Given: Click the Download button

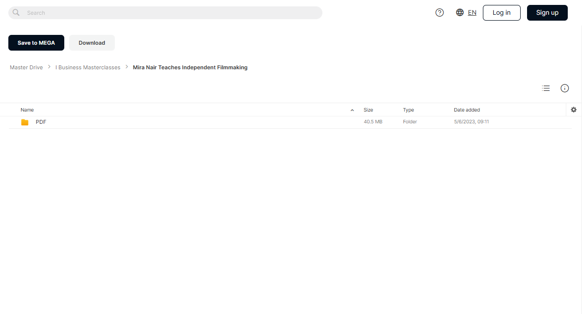Looking at the screenshot, I should click(x=92, y=43).
